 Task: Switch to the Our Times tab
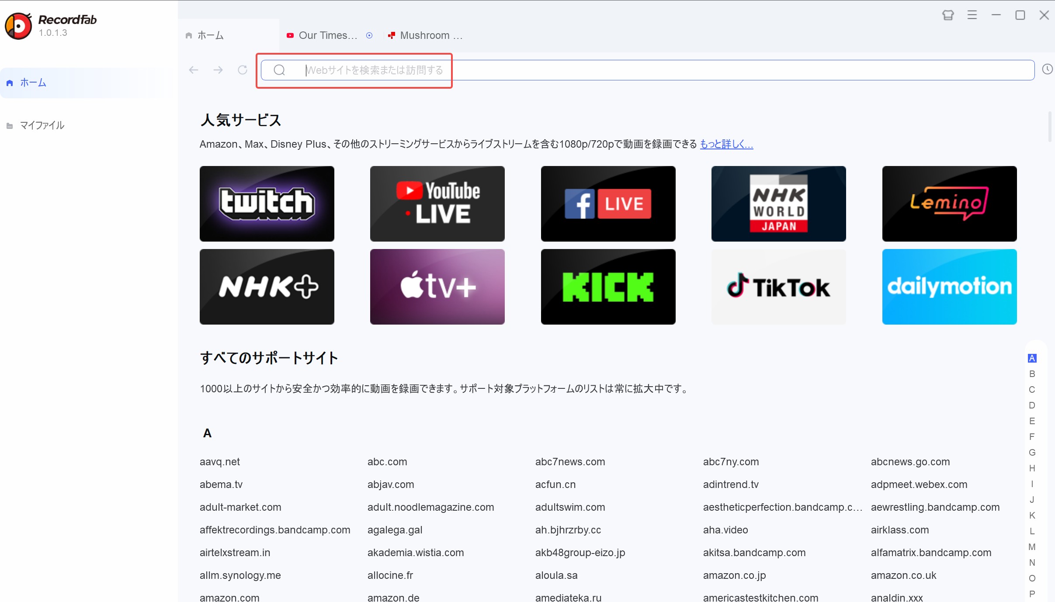[328, 35]
